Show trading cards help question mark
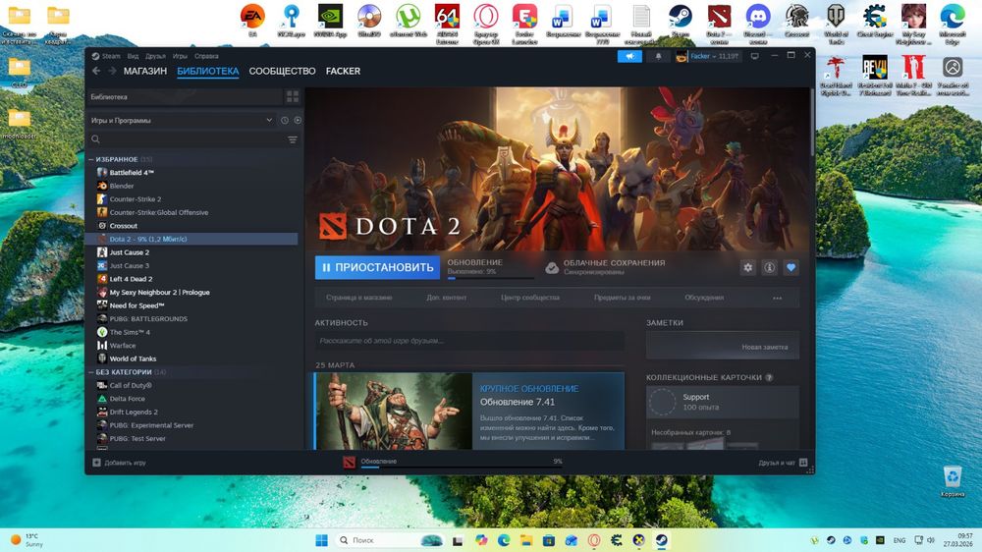 tap(769, 377)
